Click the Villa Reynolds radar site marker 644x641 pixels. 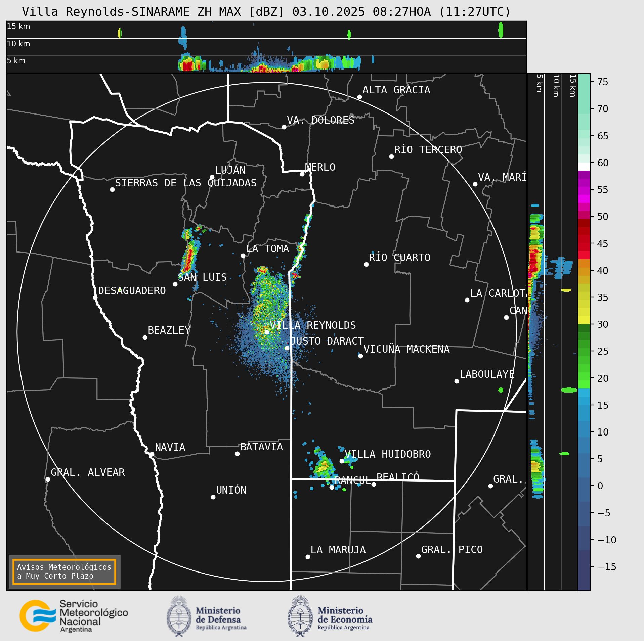pos(267,332)
